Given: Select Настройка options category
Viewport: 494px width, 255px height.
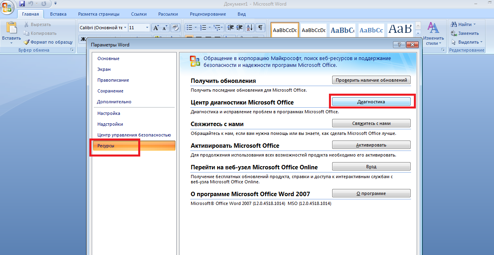Looking at the screenshot, I should point(134,113).
